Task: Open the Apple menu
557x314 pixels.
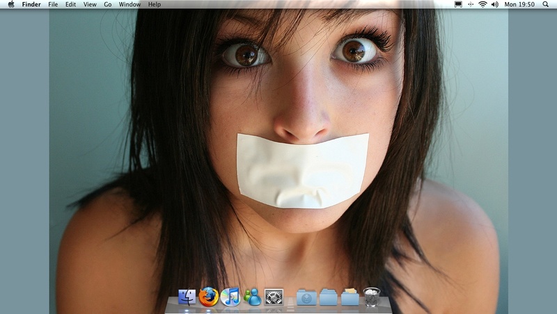Action: (11, 4)
